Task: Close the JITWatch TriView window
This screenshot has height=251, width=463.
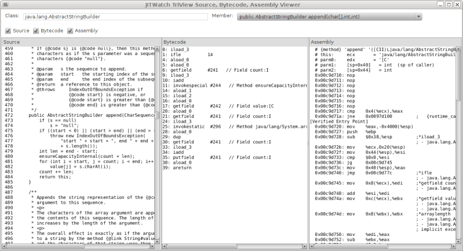Action: (457, 5)
